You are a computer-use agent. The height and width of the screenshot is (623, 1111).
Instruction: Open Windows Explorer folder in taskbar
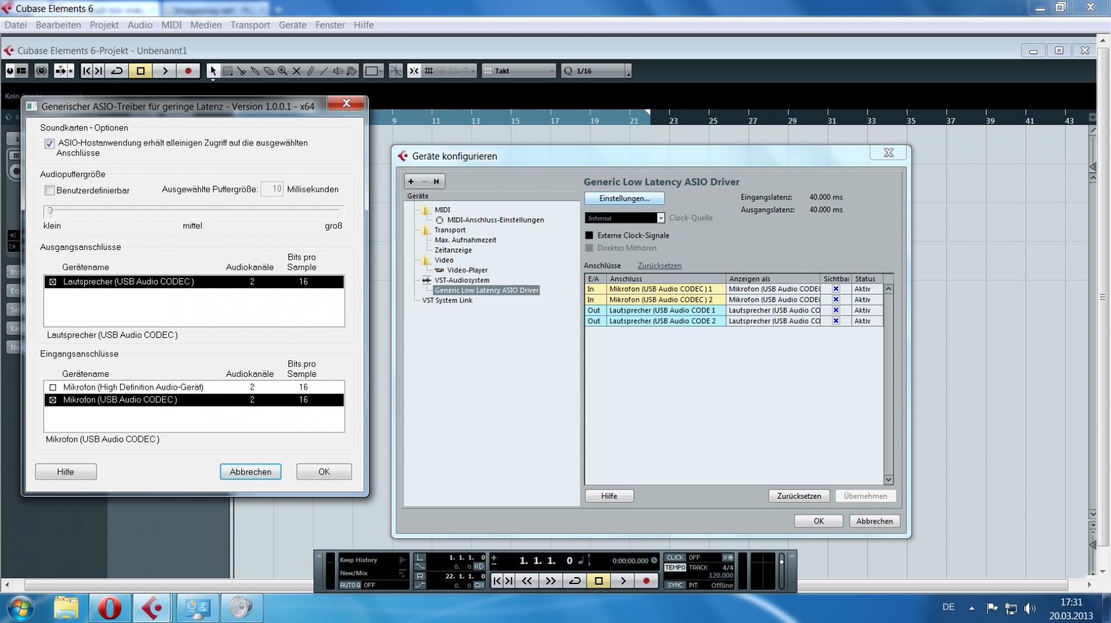click(66, 608)
